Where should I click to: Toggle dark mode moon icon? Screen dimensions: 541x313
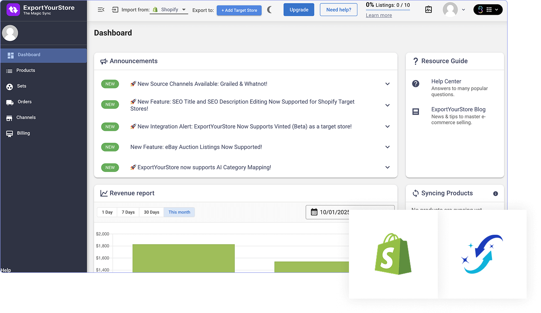(269, 10)
